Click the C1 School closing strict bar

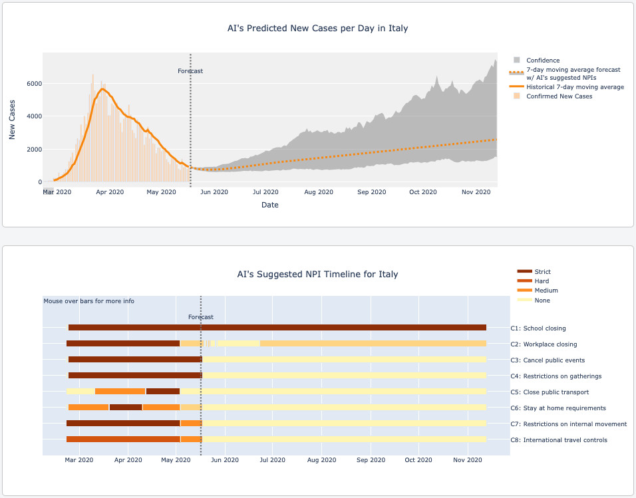(277, 328)
